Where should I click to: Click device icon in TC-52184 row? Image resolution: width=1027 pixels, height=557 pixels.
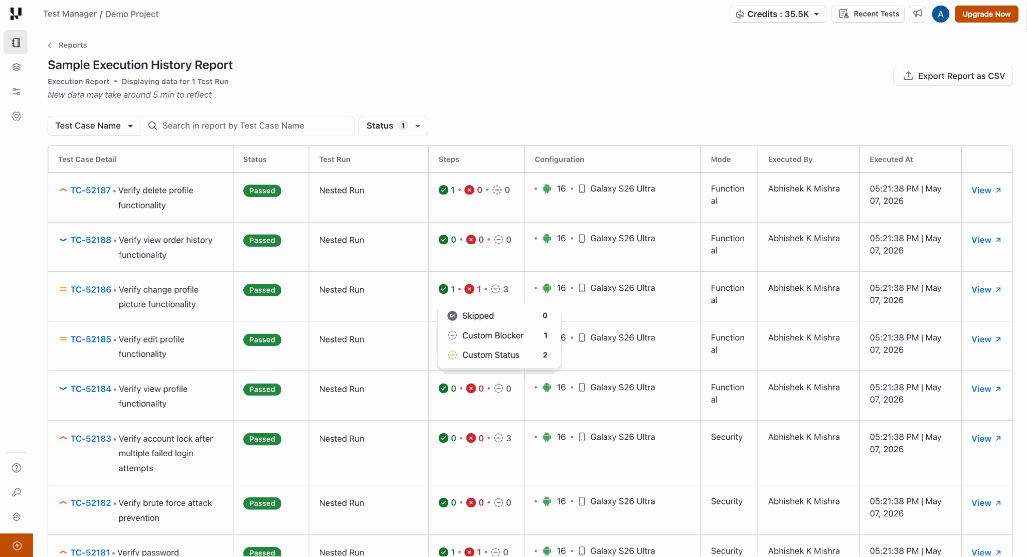tap(582, 388)
